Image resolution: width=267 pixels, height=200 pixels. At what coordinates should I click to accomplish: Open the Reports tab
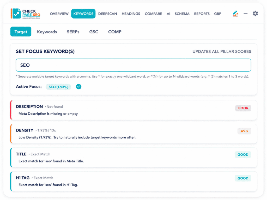point(202,14)
